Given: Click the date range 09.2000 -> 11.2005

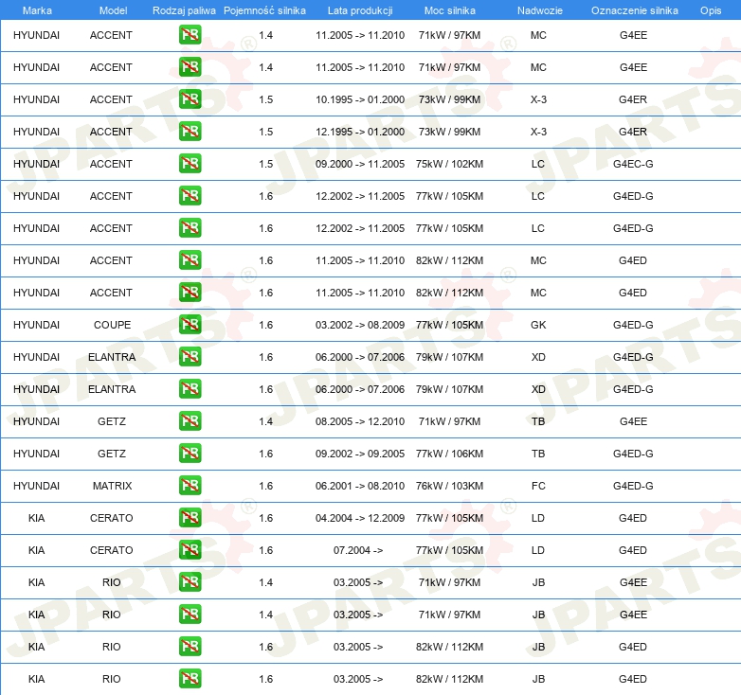Looking at the screenshot, I should pyautogui.click(x=360, y=164).
